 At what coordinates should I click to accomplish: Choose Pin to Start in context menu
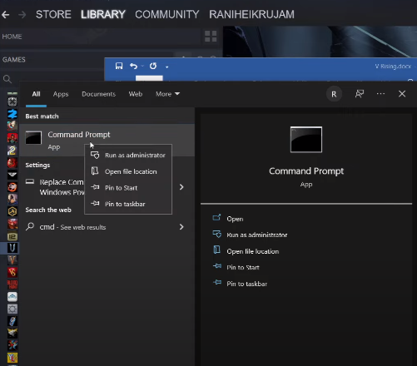point(128,188)
